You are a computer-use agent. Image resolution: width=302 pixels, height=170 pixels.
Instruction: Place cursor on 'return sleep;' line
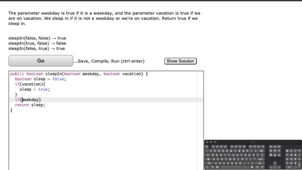[30, 105]
